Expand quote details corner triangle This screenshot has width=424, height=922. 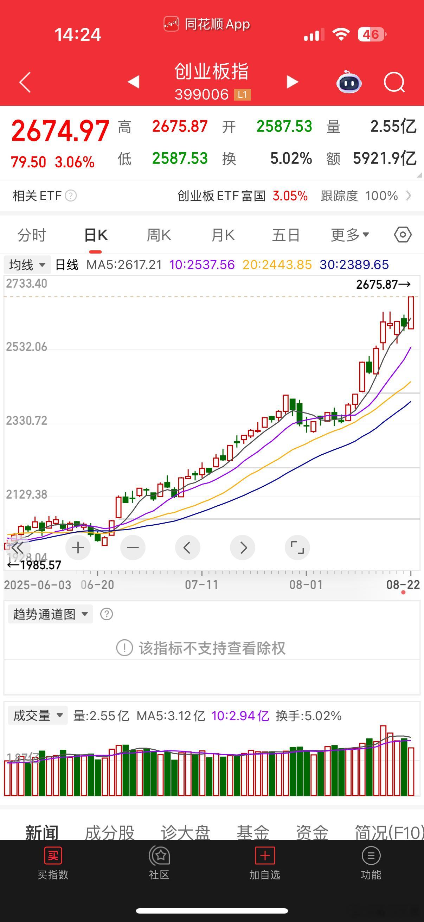tap(419, 175)
